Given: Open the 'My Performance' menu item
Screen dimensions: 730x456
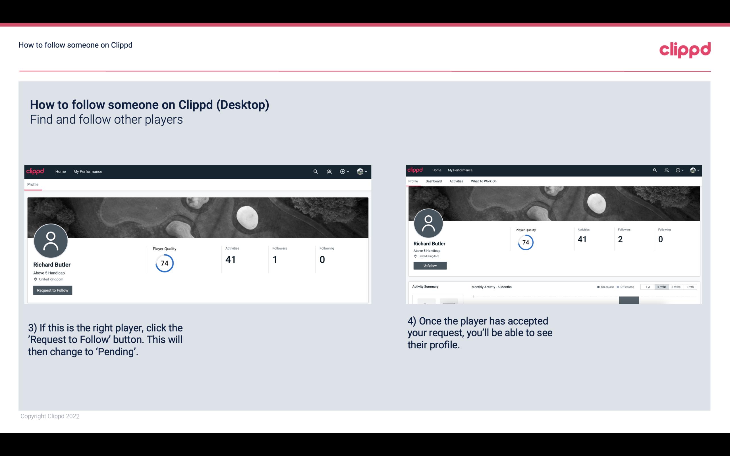Looking at the screenshot, I should point(87,171).
